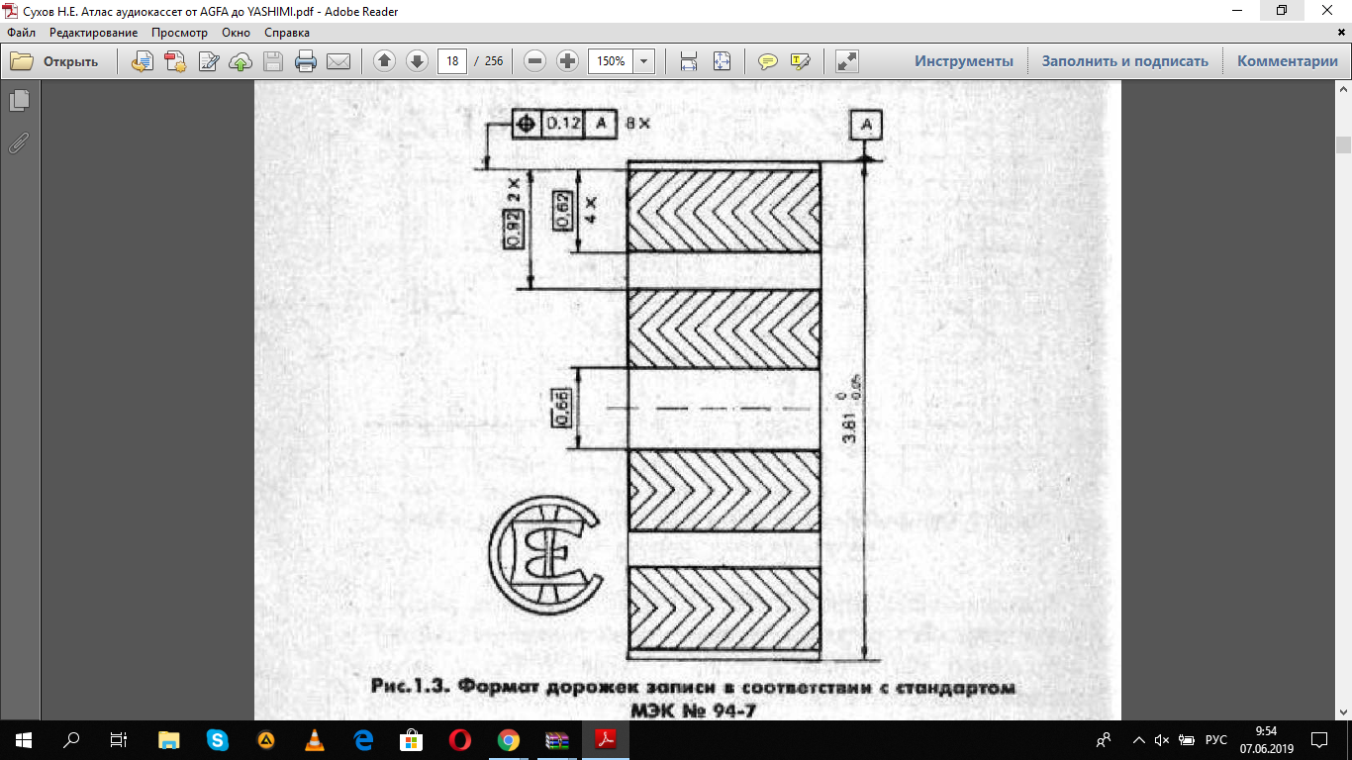Click the Открыть button
The image size is (1352, 760).
pos(55,61)
